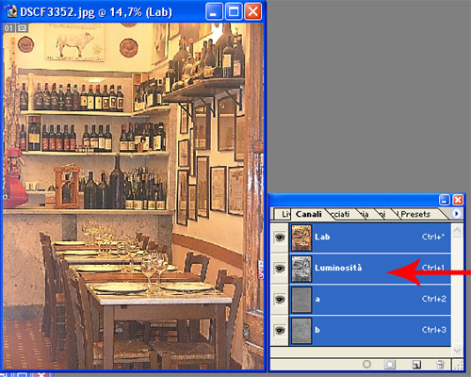Create a new channel with the new-channel icon
The height and width of the screenshot is (377, 471).
(x=416, y=365)
